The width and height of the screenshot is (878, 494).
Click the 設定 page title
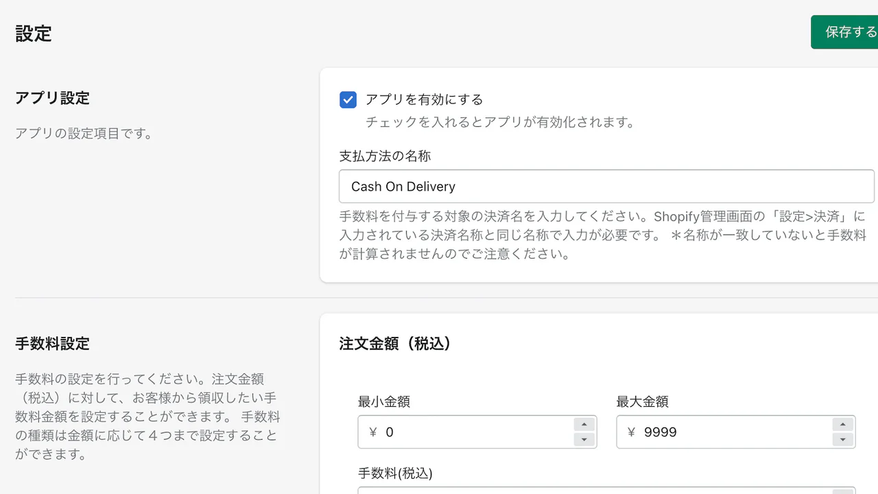[34, 34]
